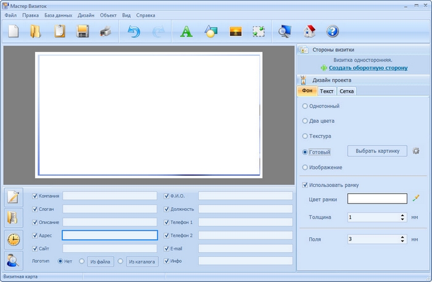Decrease the Поля value with down arrow

point(403,241)
